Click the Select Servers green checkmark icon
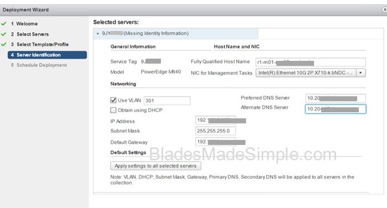This screenshot has height=208, width=387. tap(4, 34)
